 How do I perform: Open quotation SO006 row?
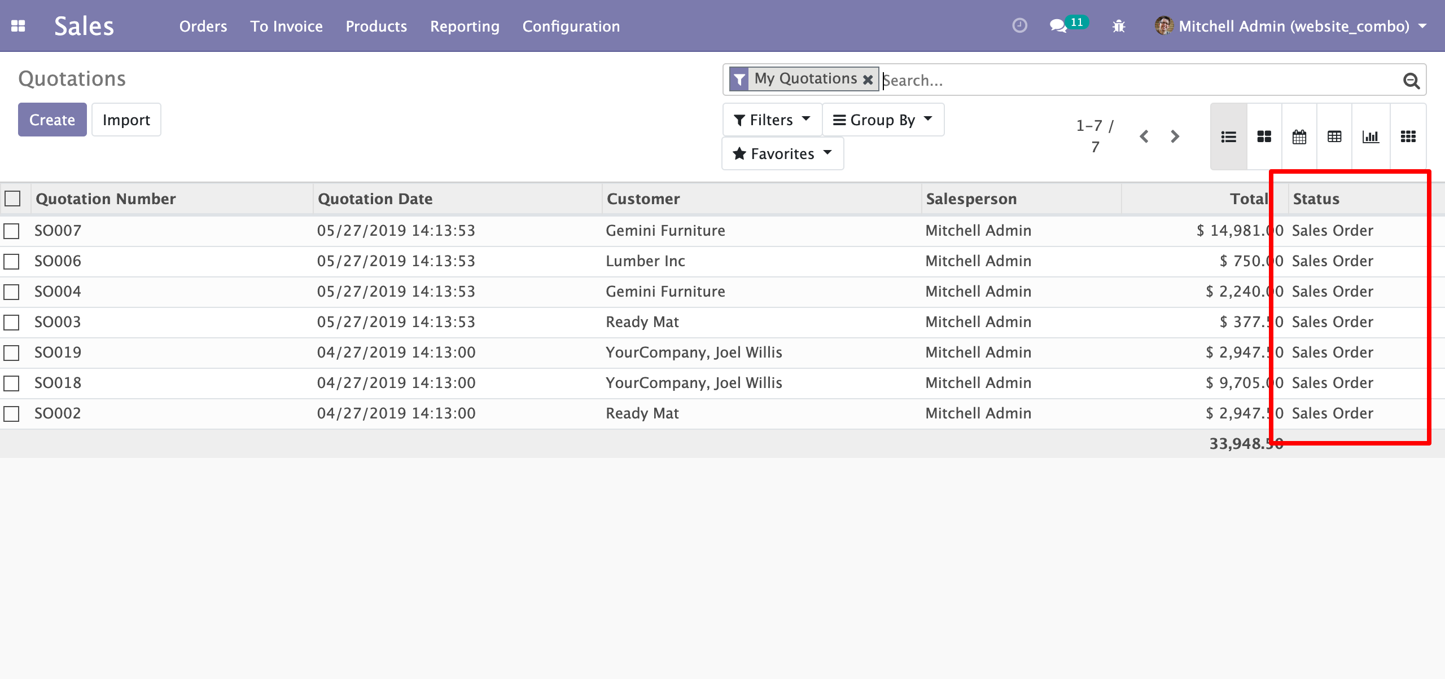tap(722, 261)
